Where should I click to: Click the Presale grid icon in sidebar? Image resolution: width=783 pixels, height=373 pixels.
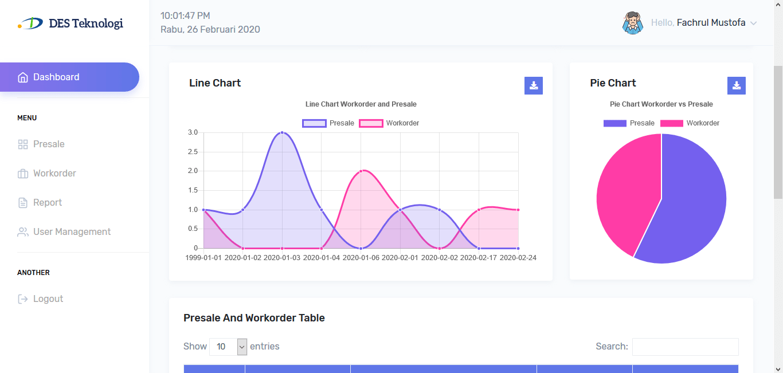point(23,144)
